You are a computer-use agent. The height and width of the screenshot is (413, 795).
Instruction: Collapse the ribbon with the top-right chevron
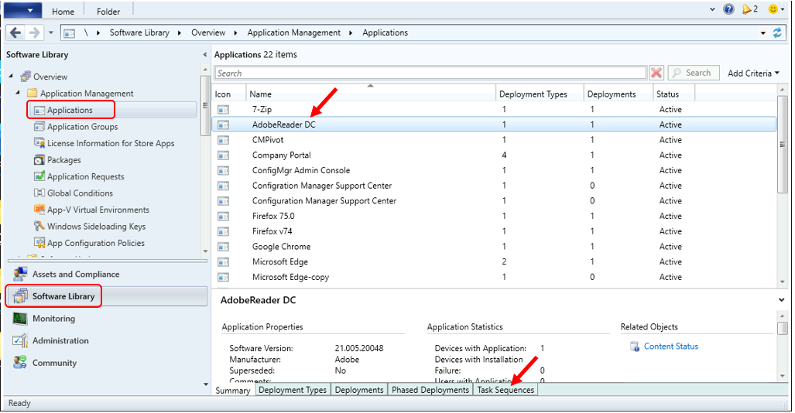click(711, 10)
